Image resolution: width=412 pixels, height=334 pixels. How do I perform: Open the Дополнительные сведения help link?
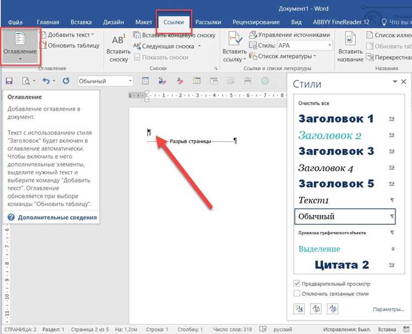coord(57,217)
